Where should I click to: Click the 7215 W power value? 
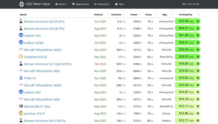pos(137,50)
